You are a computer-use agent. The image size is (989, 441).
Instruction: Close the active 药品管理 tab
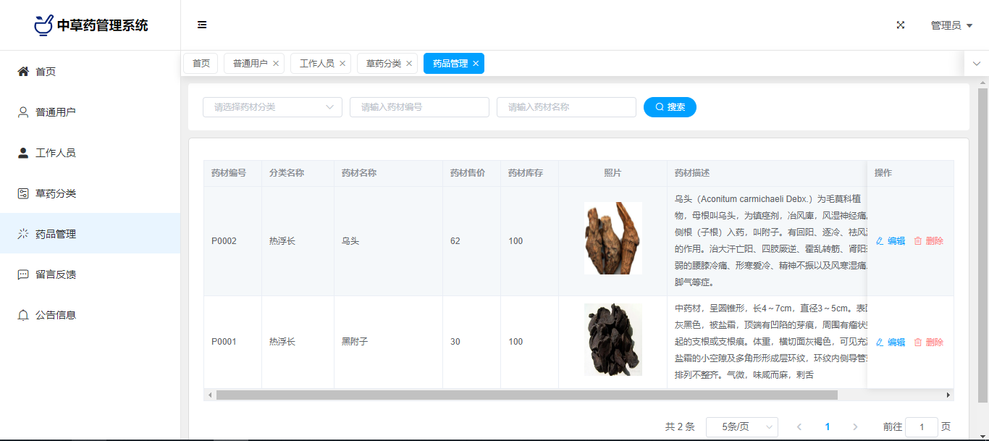476,64
